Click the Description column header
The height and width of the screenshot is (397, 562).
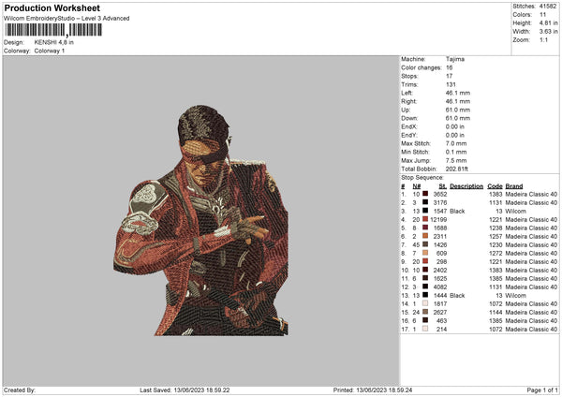point(466,186)
